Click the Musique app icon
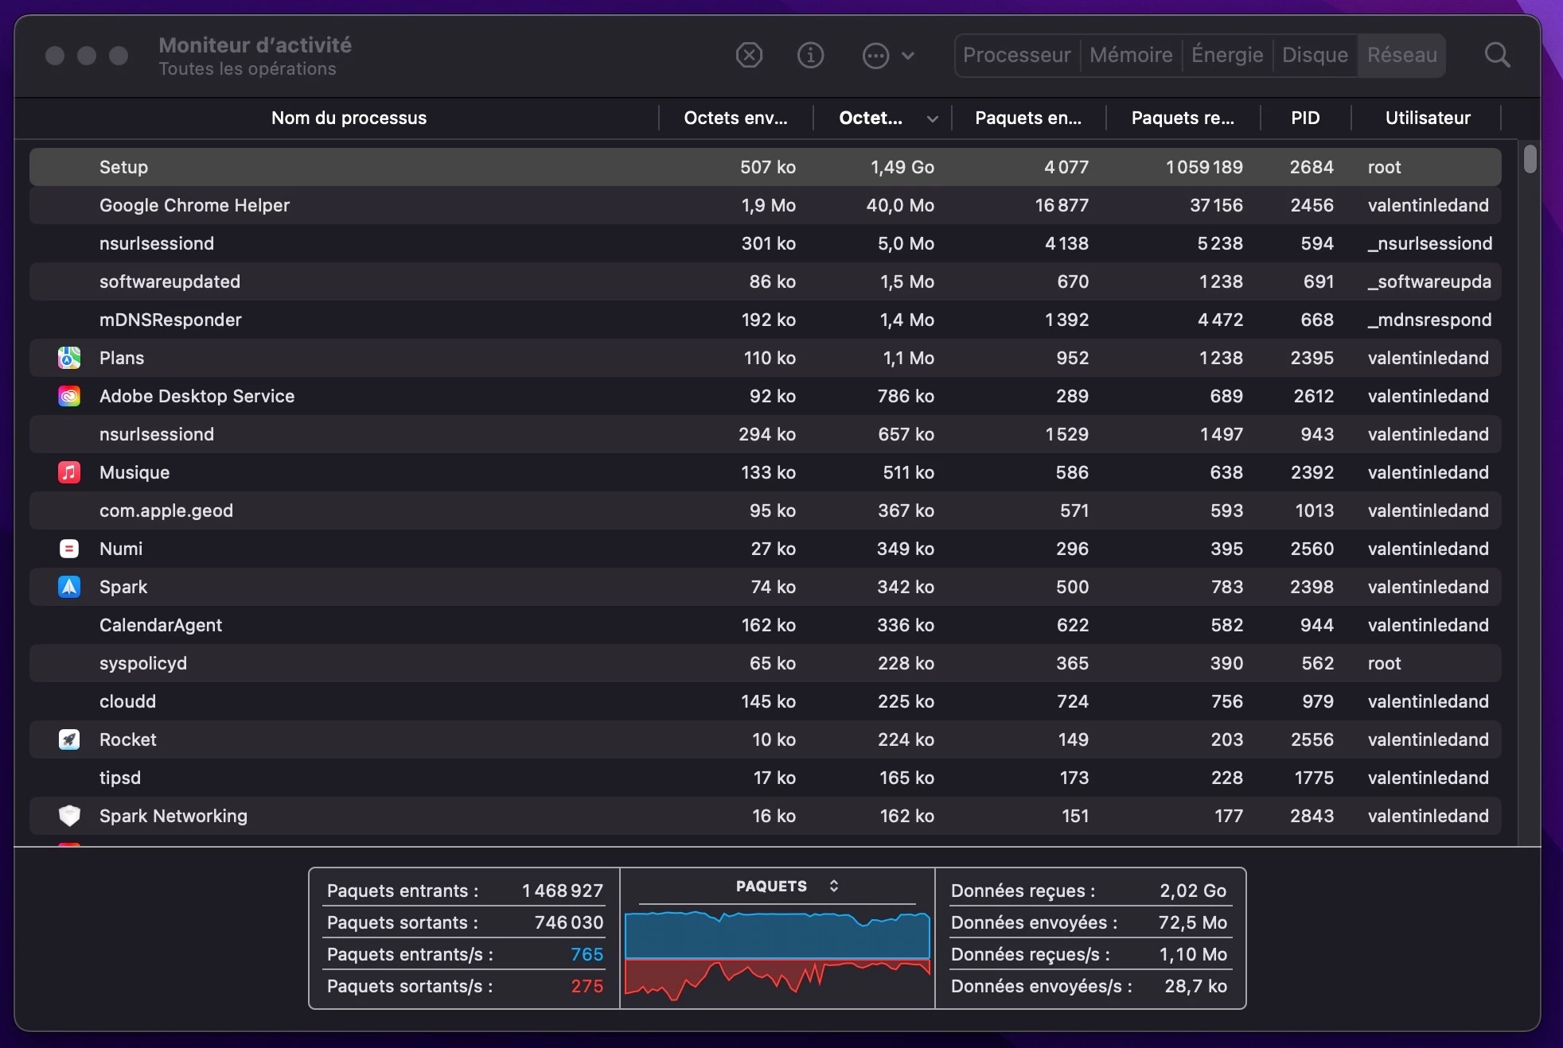 click(69, 472)
